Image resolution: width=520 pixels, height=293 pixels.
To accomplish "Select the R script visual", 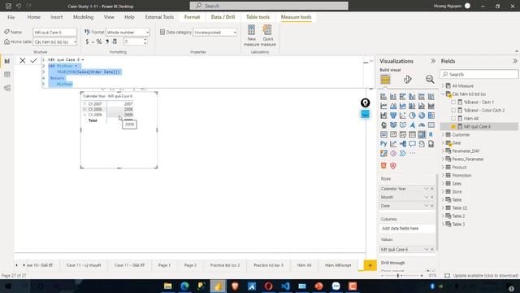I will coord(431,134).
